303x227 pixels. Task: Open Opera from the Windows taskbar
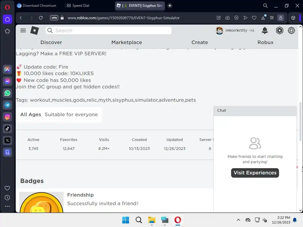tap(178, 220)
